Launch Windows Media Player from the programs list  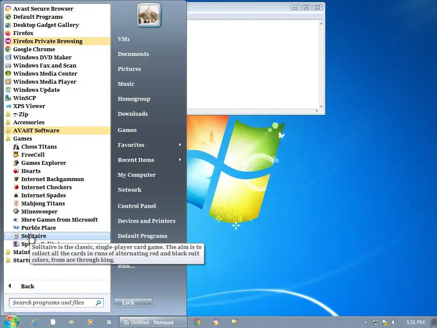click(57, 82)
